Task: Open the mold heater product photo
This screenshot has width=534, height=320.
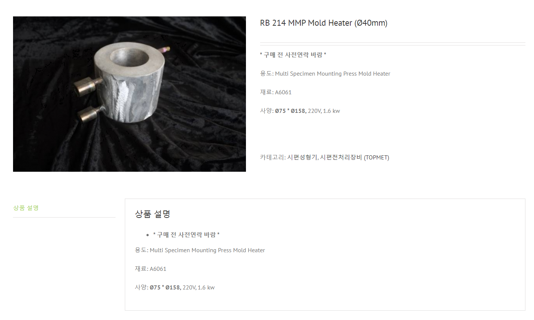Action: pyautogui.click(x=129, y=94)
